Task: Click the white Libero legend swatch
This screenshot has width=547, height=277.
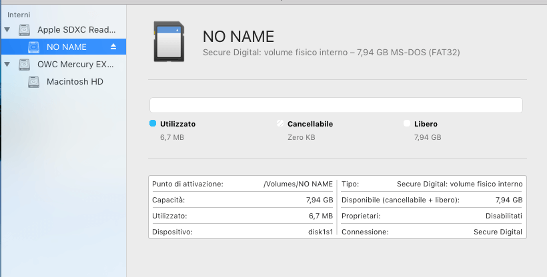Action: click(406, 124)
